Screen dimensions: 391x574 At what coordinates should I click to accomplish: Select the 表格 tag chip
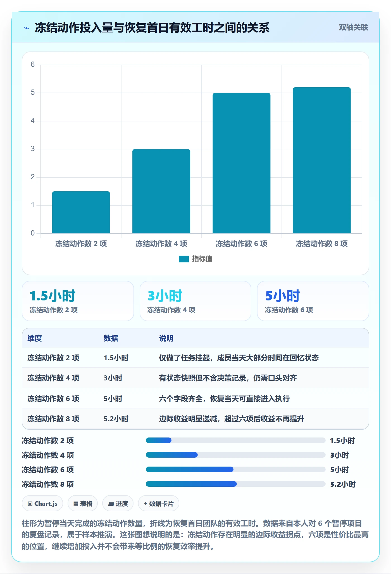83,504
